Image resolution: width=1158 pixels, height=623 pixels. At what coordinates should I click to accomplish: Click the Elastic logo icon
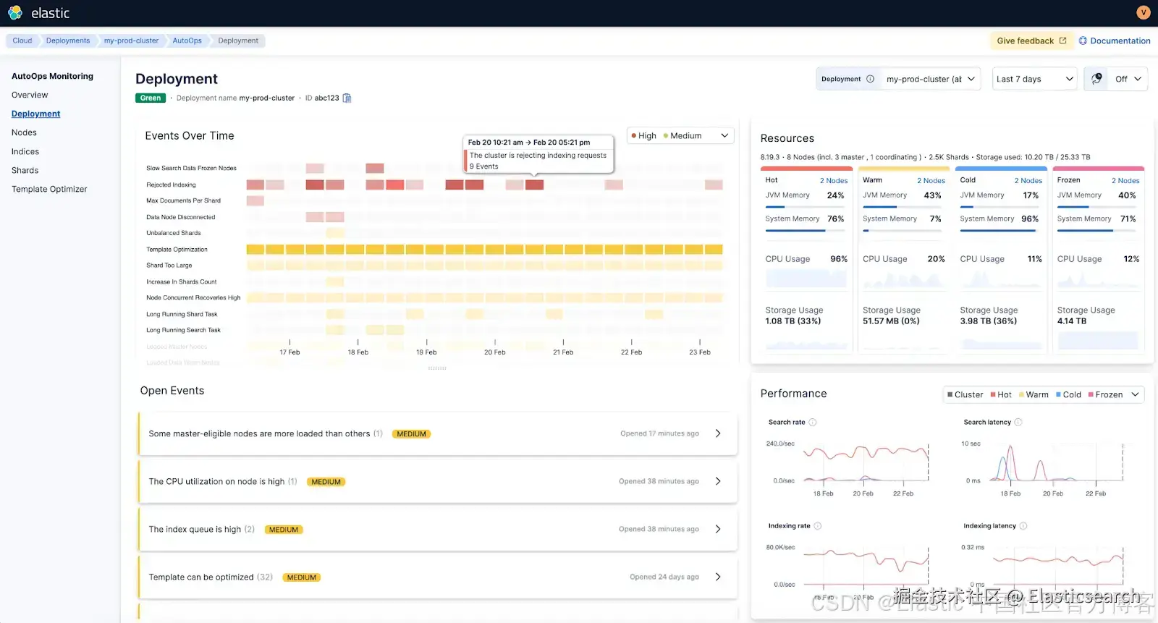pyautogui.click(x=14, y=12)
